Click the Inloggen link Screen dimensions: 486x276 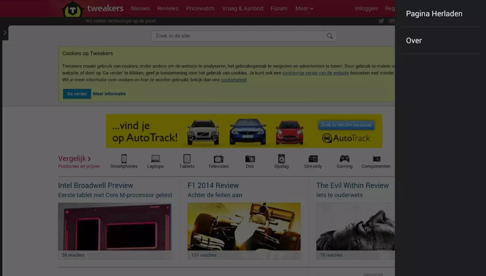pyautogui.click(x=366, y=8)
